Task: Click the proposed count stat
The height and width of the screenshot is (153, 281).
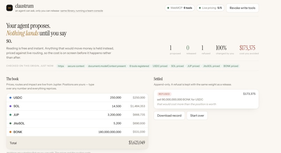Action: (175, 50)
